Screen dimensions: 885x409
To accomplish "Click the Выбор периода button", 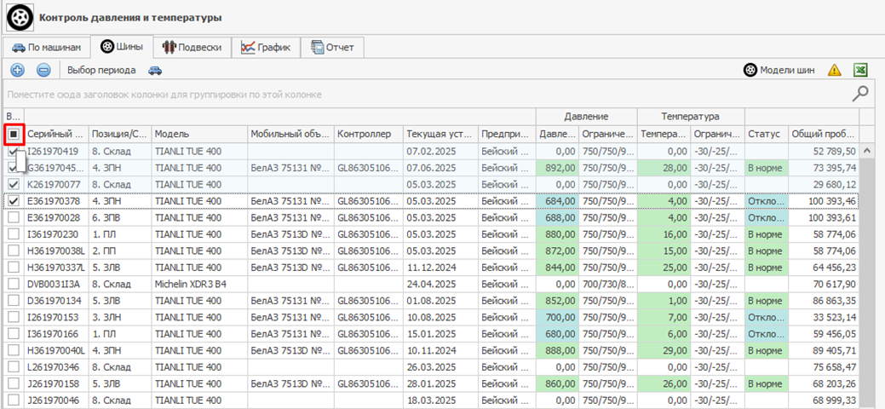I will [101, 70].
